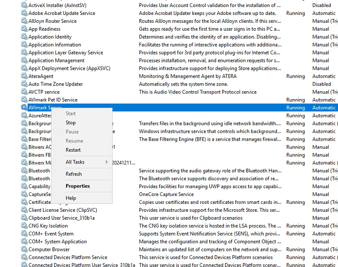Viewport: 338px width, 267px height.
Task: Click gear icon beside Application Information
Action: click(x=24, y=44)
